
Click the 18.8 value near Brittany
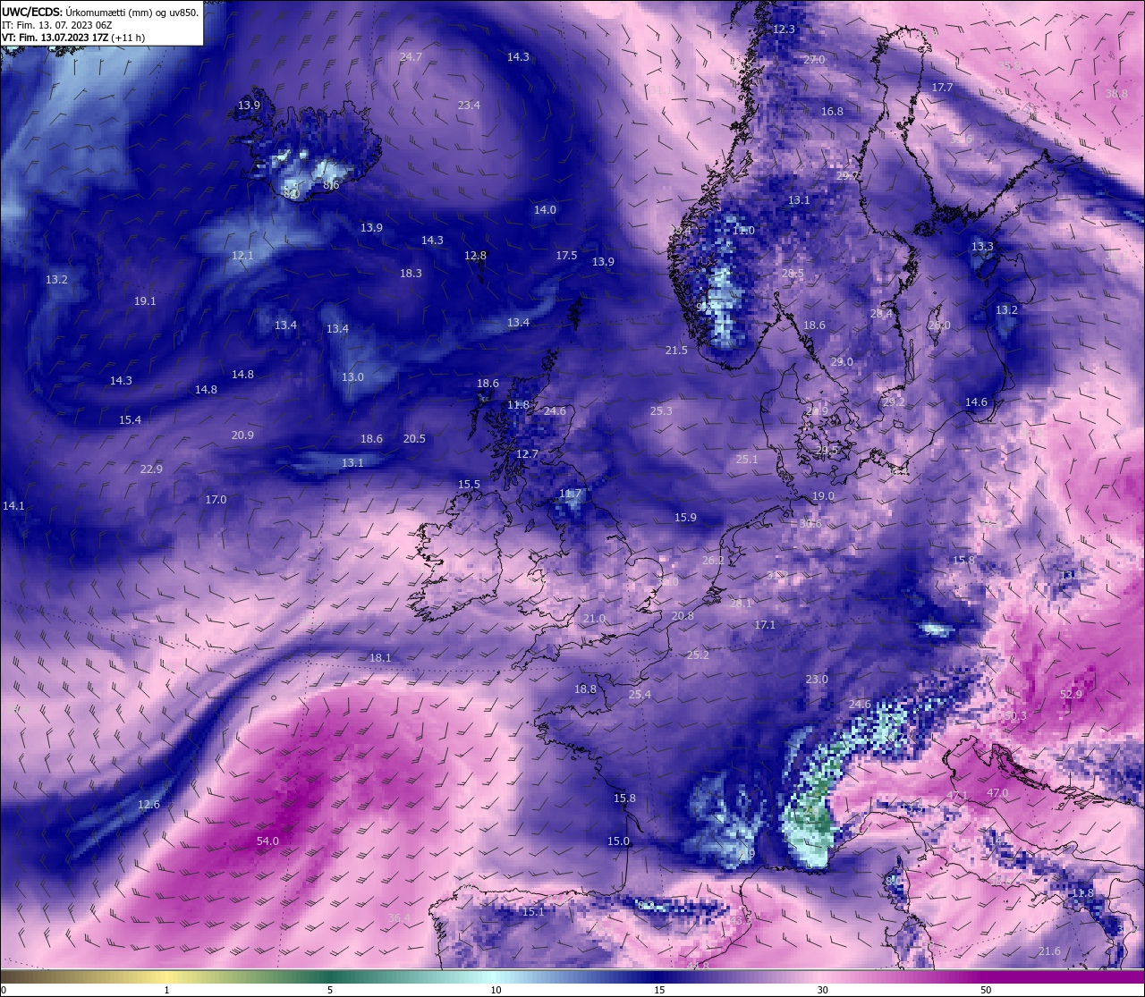pos(585,689)
